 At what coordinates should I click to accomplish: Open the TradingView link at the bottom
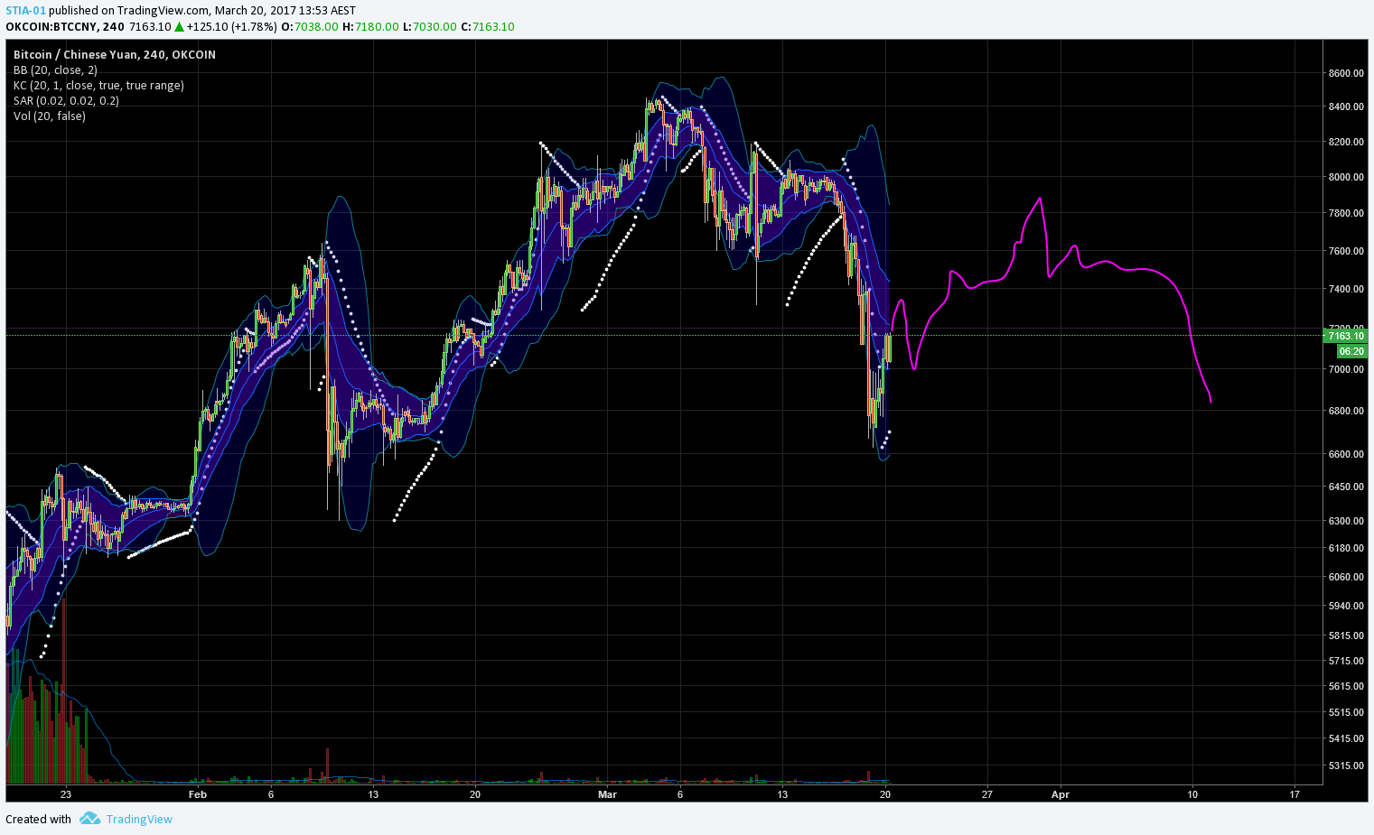coord(139,820)
